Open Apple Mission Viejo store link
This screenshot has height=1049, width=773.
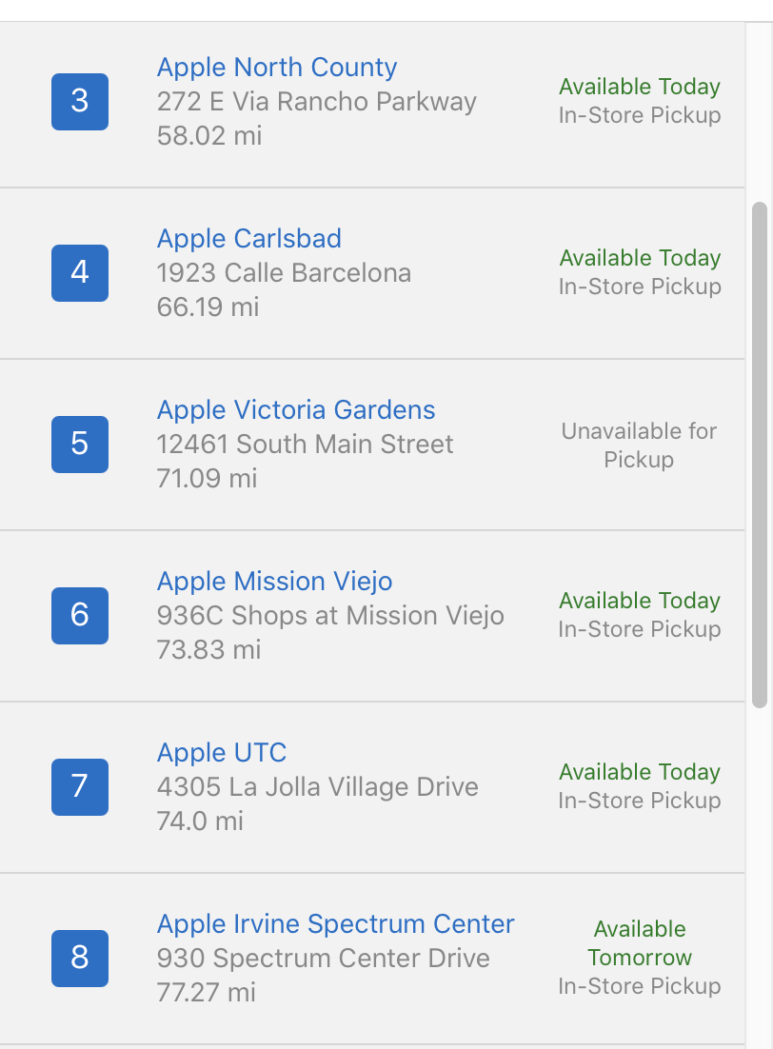[x=274, y=582]
